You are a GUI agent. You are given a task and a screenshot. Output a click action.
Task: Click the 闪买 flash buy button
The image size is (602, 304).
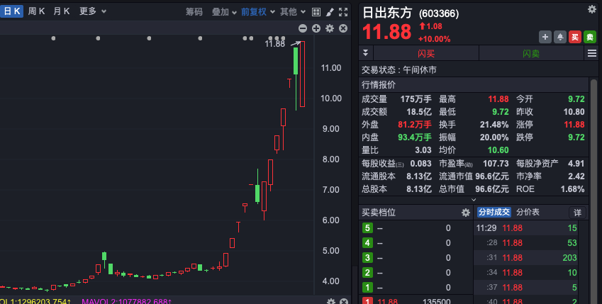(426, 53)
